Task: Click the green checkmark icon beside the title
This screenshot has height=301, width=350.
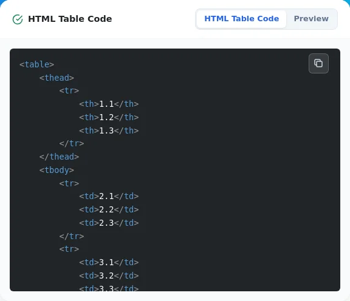Action: click(18, 19)
